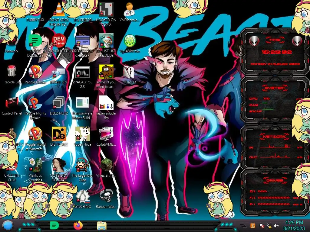Click the CPU usage bar in System widget

266,98
